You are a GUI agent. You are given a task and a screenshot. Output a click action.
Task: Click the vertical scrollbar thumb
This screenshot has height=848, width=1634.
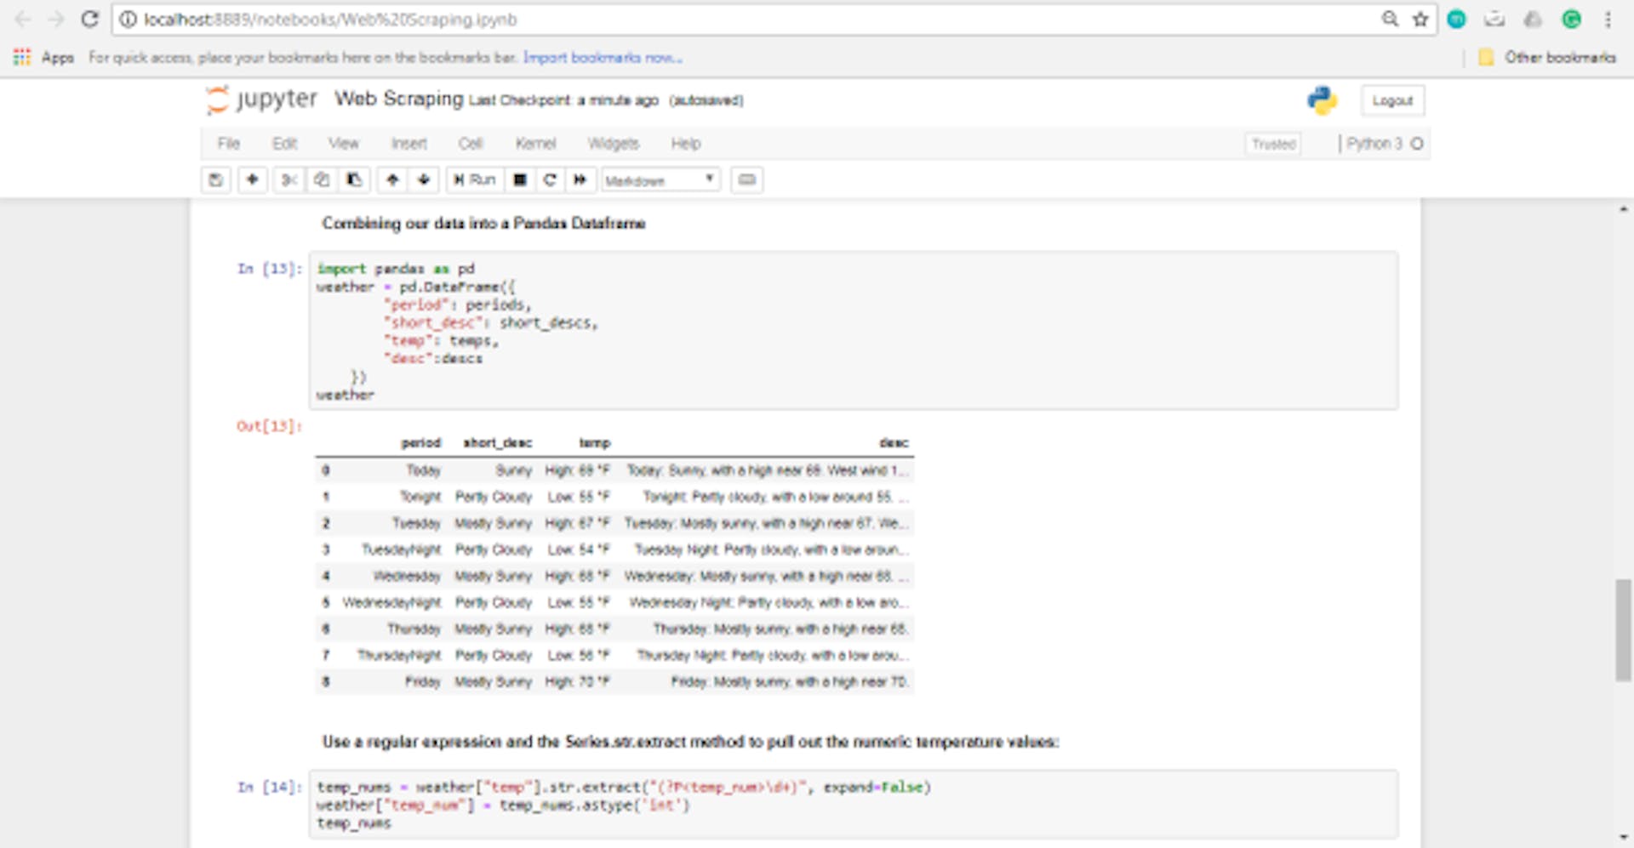(x=1623, y=630)
